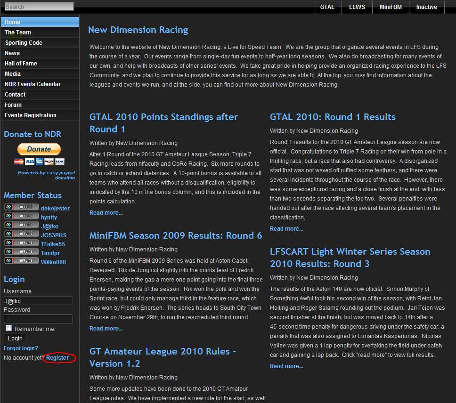Viewport: 456px width, 403px height.
Task: Read more on MiniFBM Round 6 article
Action: (106, 328)
